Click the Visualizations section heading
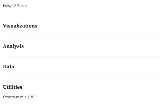 pyautogui.click(x=20, y=26)
